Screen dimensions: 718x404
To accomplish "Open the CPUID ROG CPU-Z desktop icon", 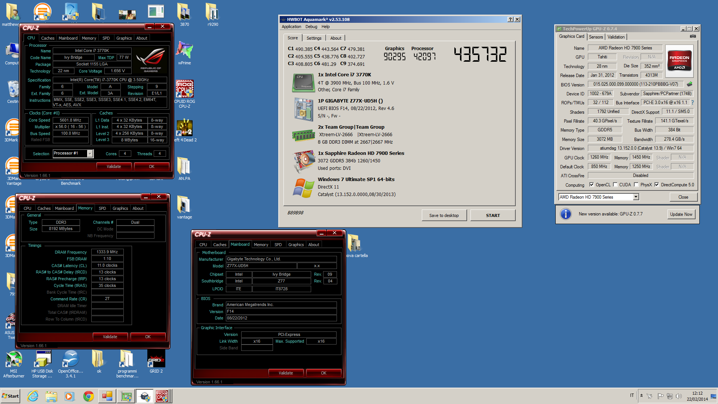I will (x=184, y=94).
